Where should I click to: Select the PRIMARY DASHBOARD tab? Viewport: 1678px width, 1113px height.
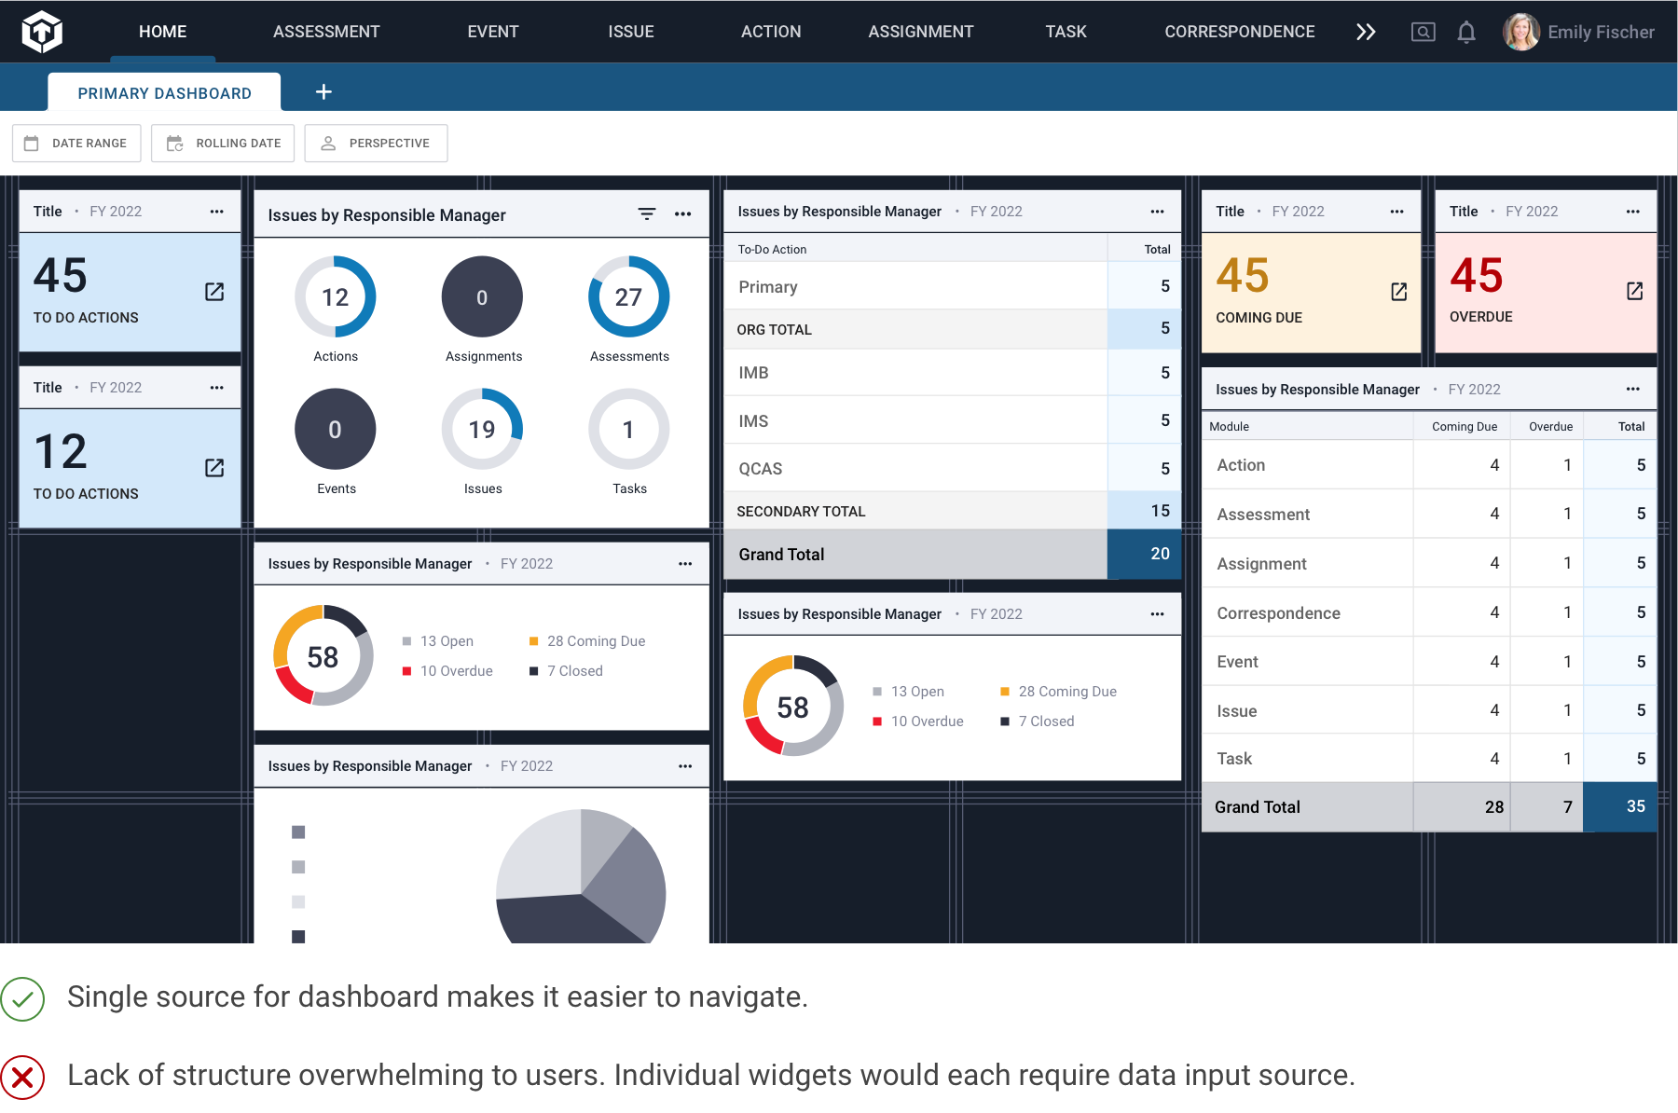point(164,92)
